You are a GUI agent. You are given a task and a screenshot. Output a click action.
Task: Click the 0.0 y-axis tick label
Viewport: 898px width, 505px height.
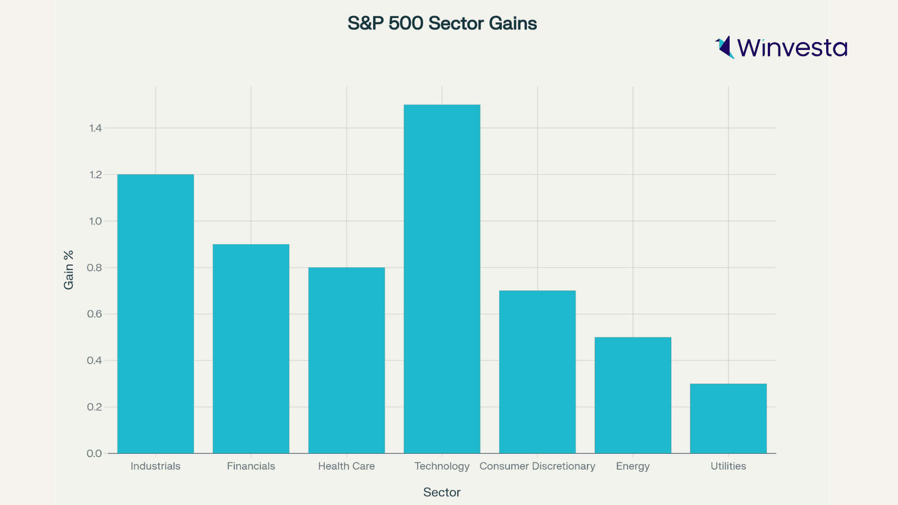pos(94,453)
